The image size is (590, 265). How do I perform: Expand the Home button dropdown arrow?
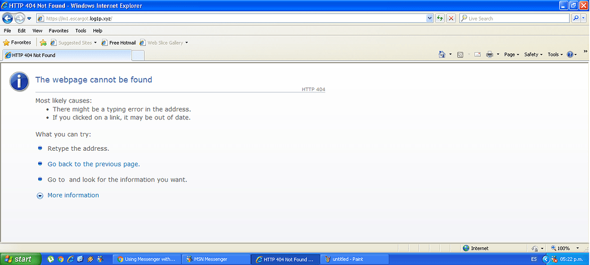tap(450, 55)
